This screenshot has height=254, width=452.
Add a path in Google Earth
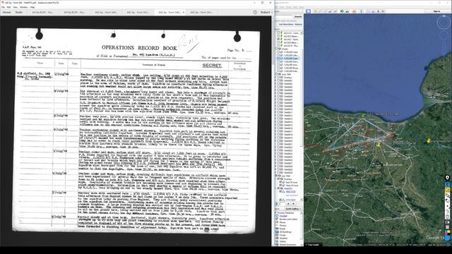point(325,11)
